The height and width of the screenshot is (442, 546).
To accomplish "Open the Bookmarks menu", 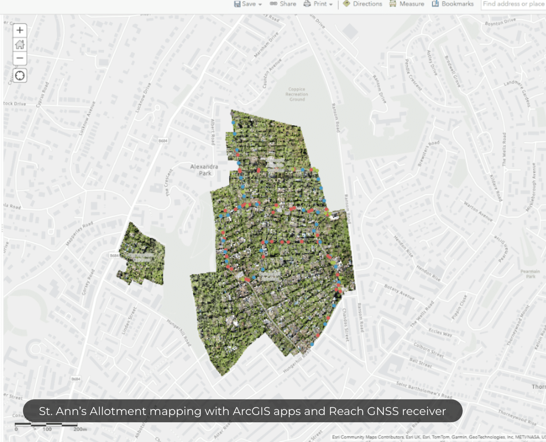I will point(457,4).
